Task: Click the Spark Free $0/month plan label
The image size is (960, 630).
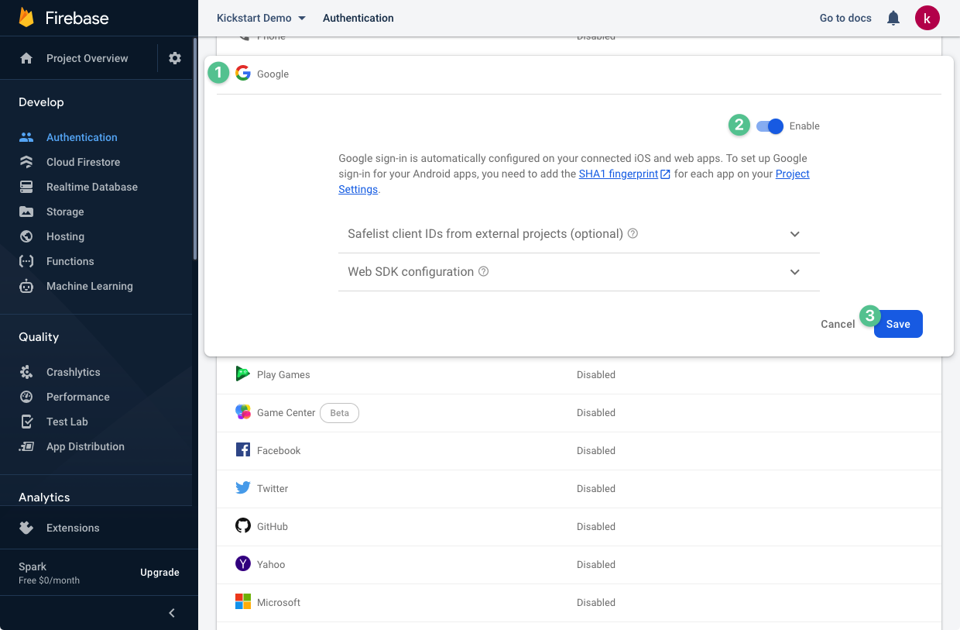Action: (x=49, y=573)
